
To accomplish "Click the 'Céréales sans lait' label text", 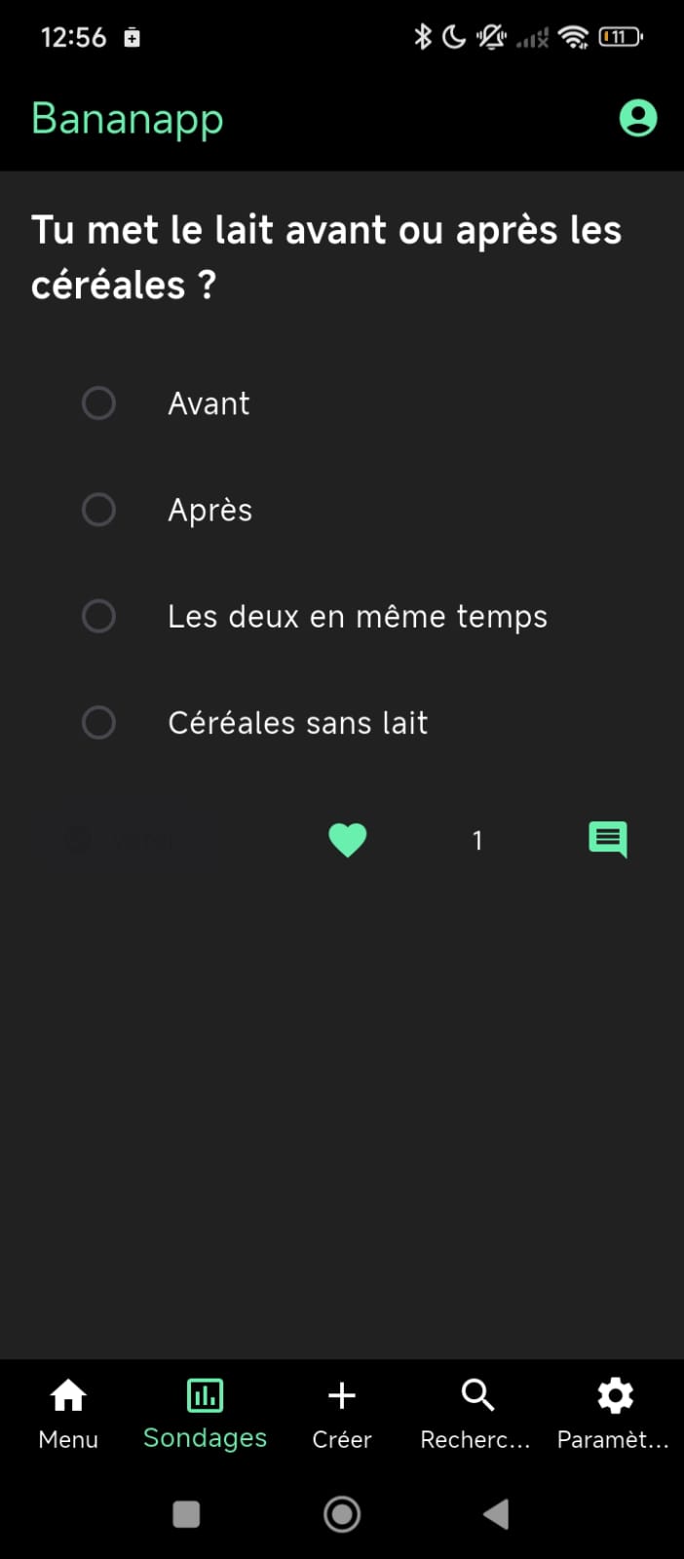I will click(x=297, y=723).
